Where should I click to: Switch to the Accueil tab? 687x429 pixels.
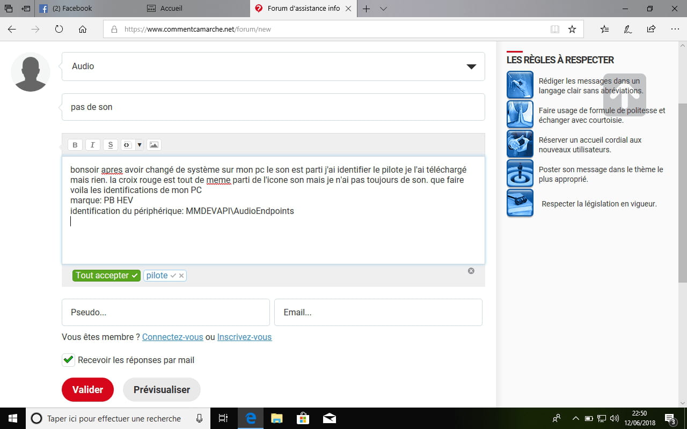[169, 9]
